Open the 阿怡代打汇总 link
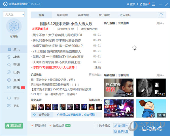This screenshot has width=170, height=136. pos(66,29)
